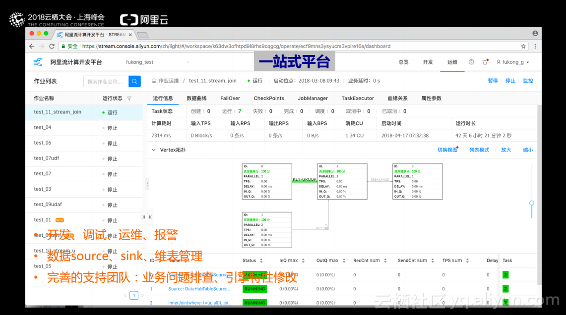Screen dimensions: 566x315
Task: Open the FailOver tab
Action: (x=230, y=98)
